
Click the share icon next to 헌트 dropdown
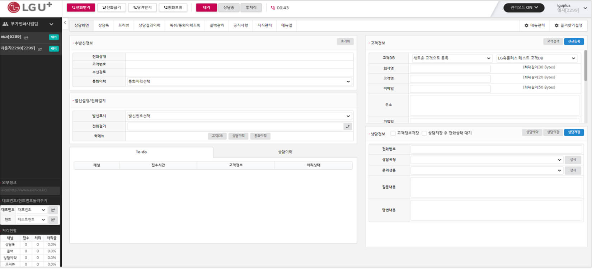53,220
